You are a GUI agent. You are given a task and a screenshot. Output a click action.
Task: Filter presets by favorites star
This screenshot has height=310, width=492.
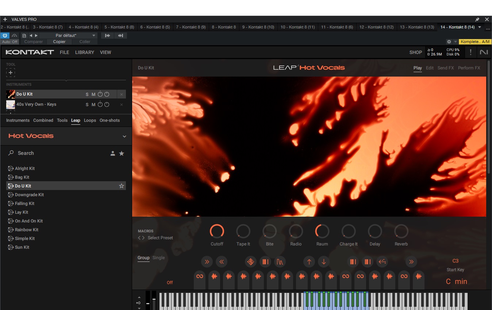tap(122, 154)
